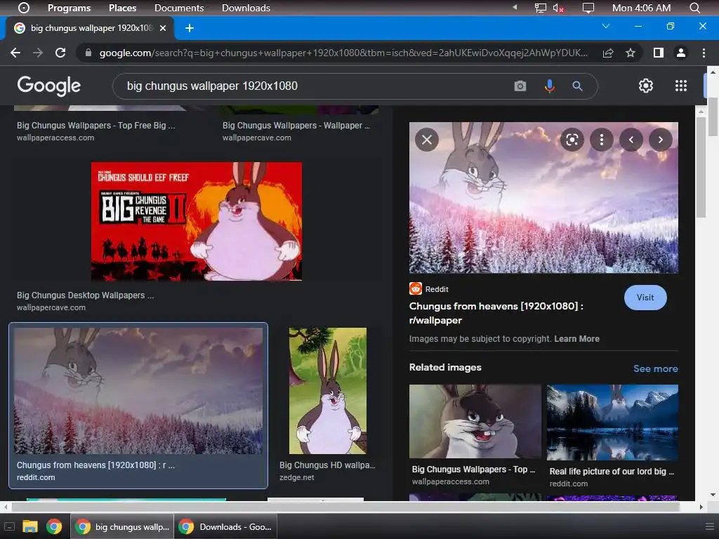Screen dimensions: 719x539
Task: Switch to Downloads - Google taskbar window
Action: (226, 526)
